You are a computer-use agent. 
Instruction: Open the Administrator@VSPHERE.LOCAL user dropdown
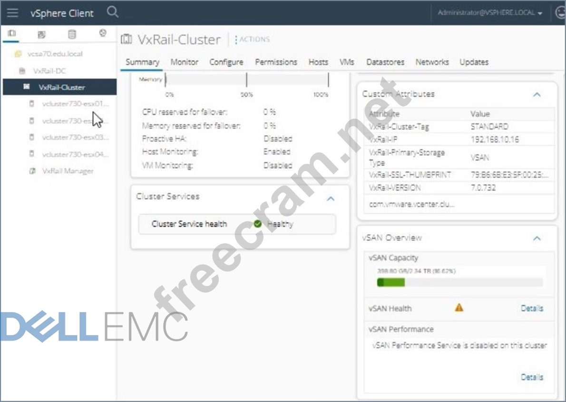pyautogui.click(x=490, y=13)
